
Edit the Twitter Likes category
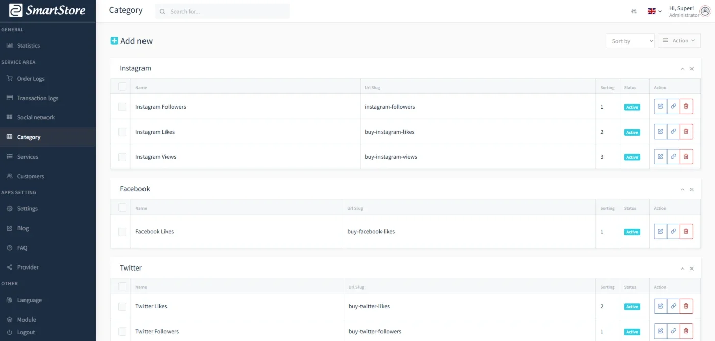pyautogui.click(x=660, y=306)
